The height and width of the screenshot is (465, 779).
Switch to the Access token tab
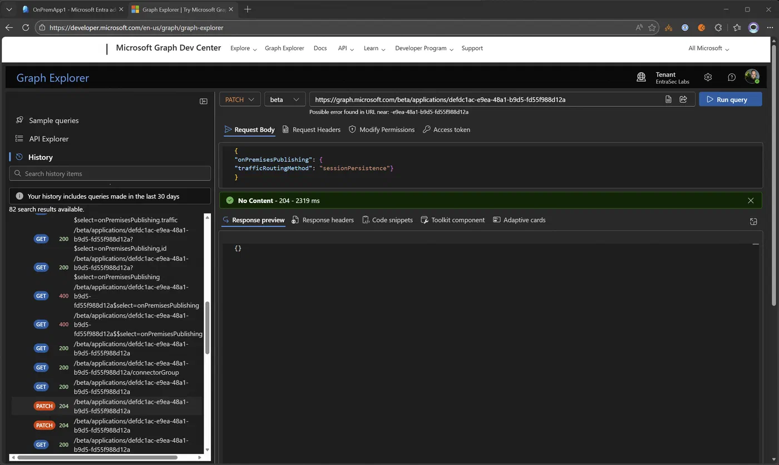446,130
